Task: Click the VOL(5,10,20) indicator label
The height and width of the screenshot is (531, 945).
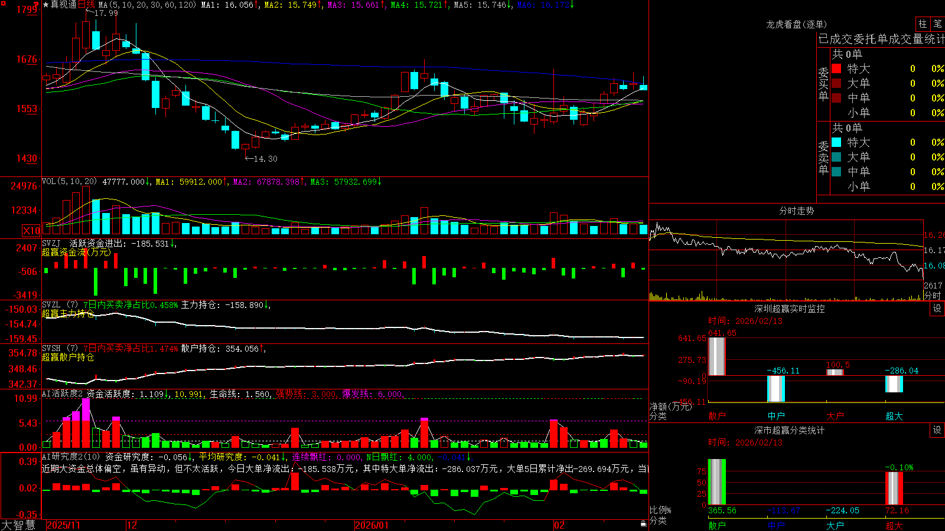Action: tap(70, 182)
